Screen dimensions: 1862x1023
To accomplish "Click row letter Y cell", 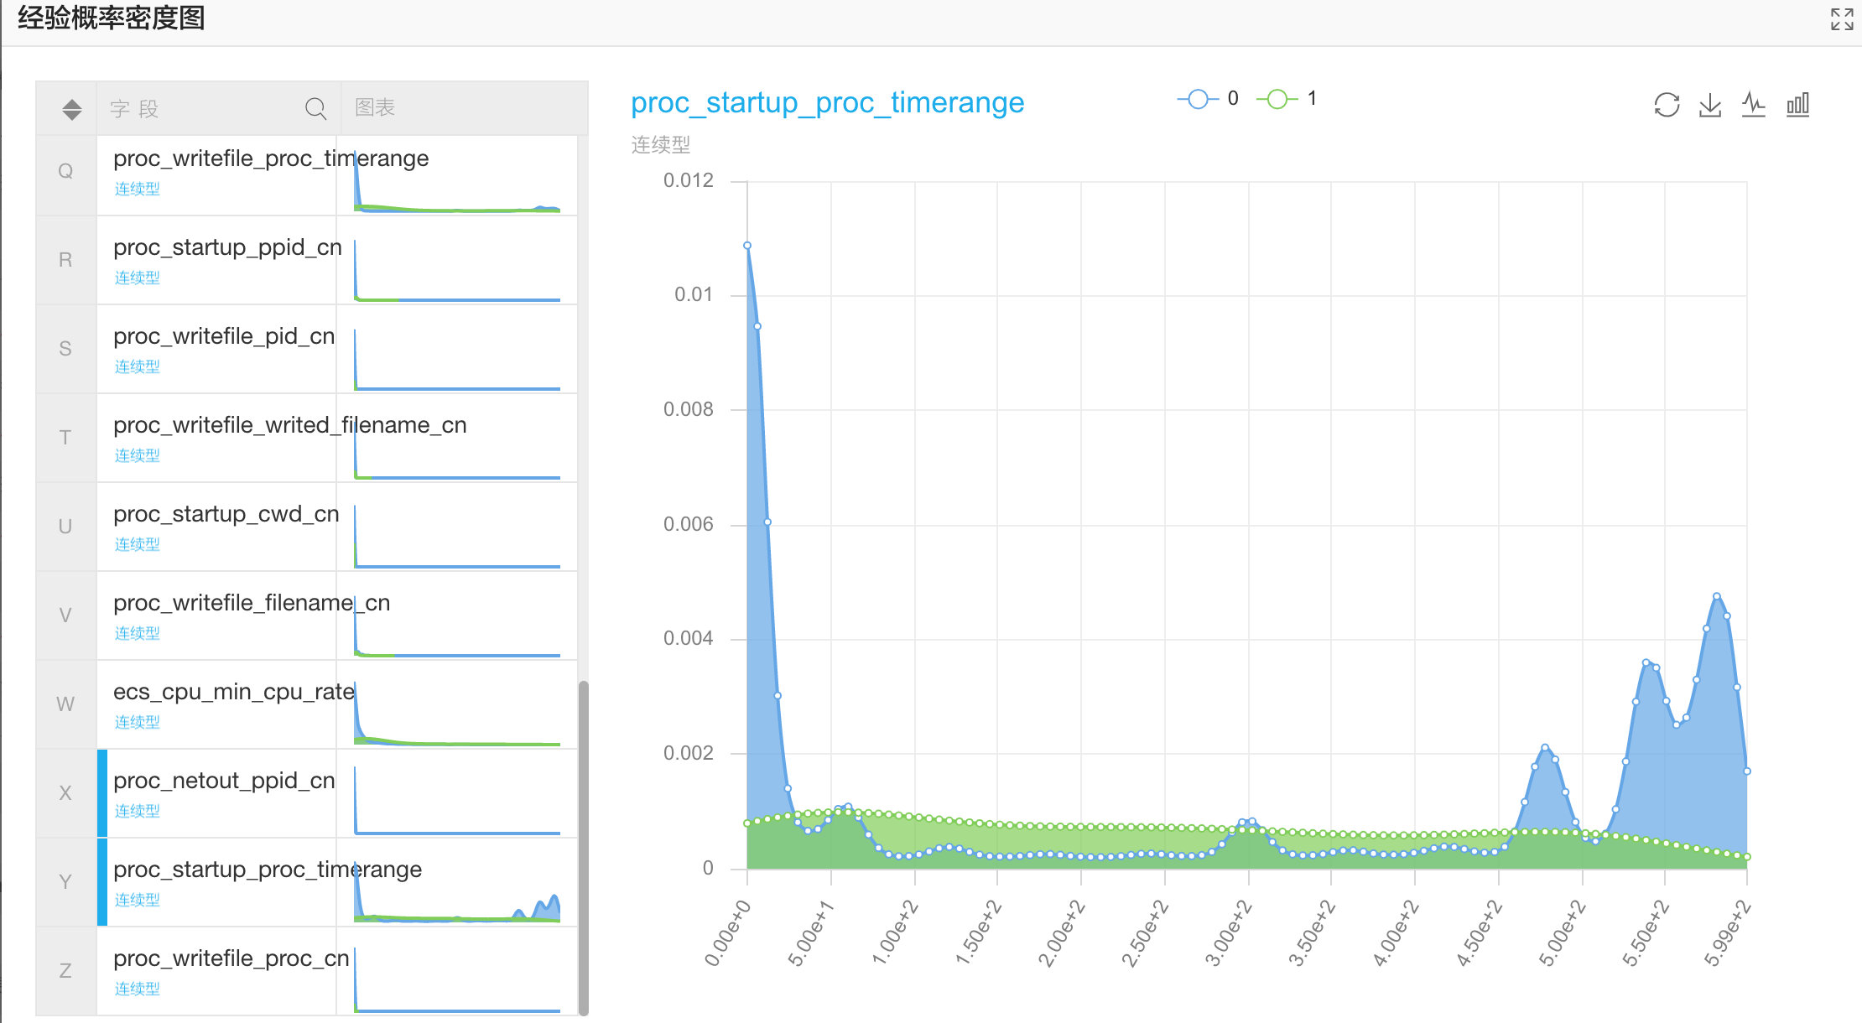I will click(65, 882).
